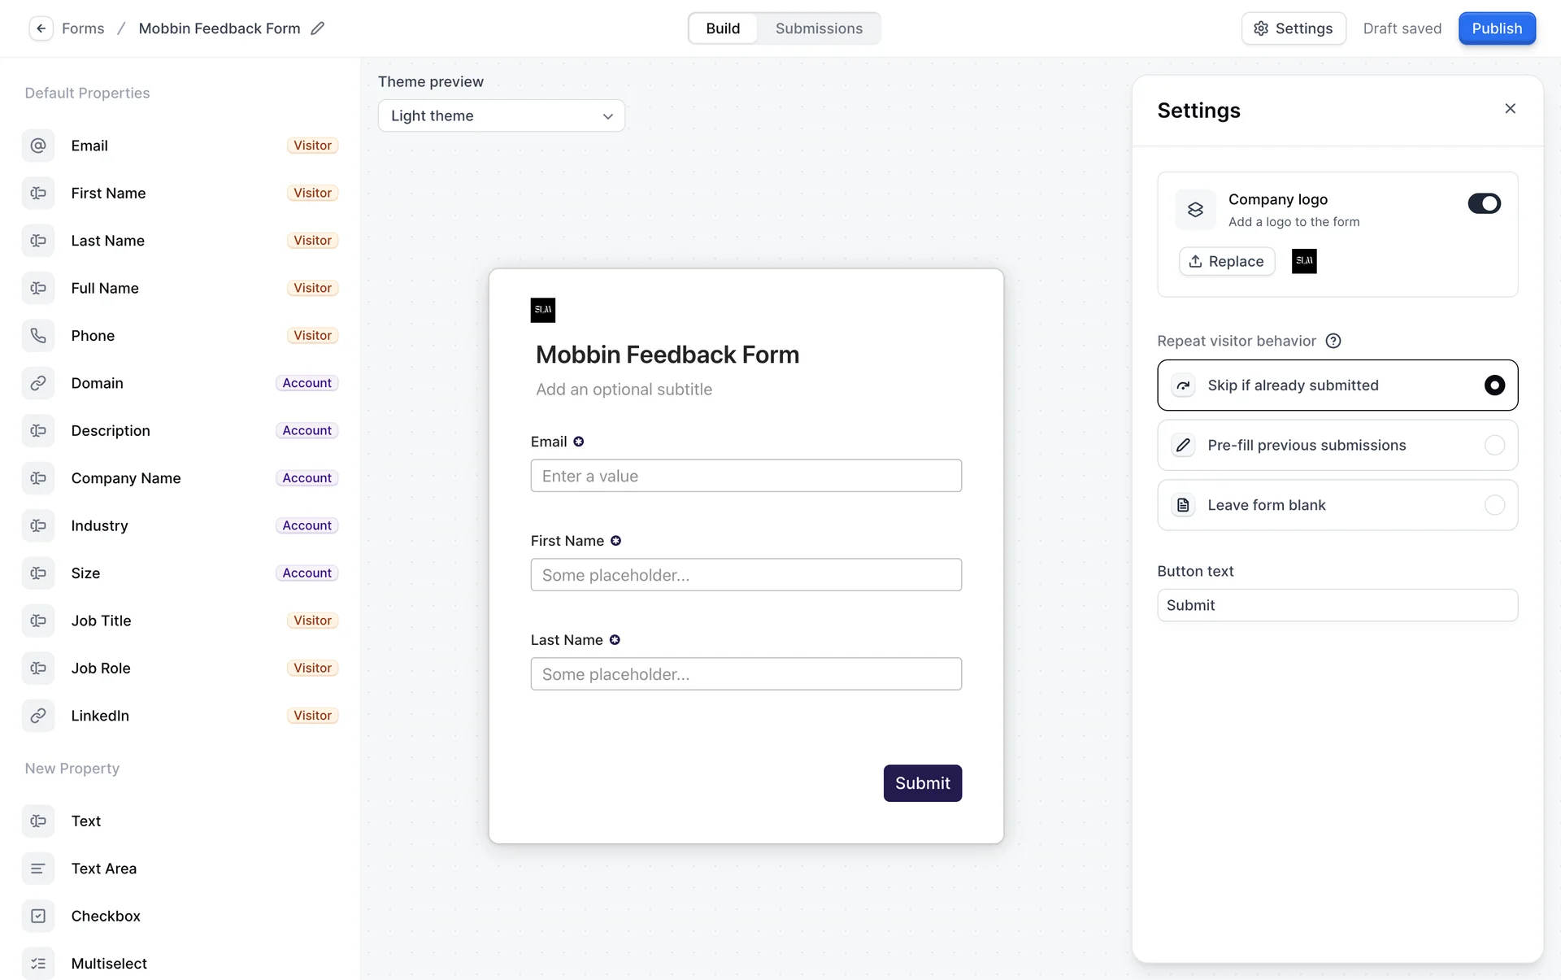Click the help icon beside Repeat visitor behavior

coord(1333,341)
